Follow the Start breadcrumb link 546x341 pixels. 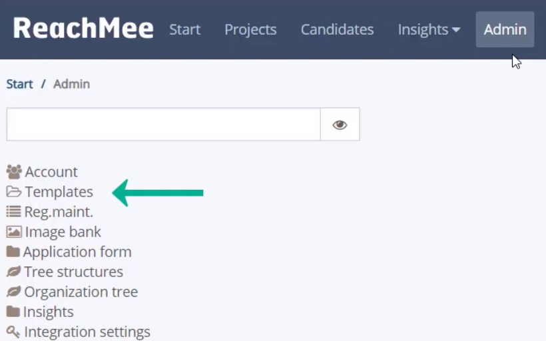[19, 84]
